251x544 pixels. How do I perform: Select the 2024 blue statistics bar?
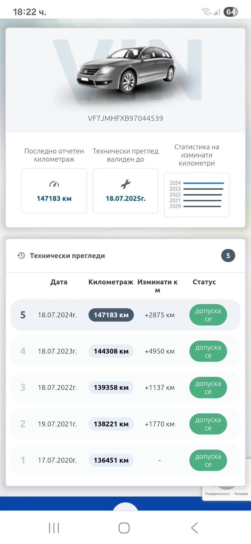click(204, 183)
